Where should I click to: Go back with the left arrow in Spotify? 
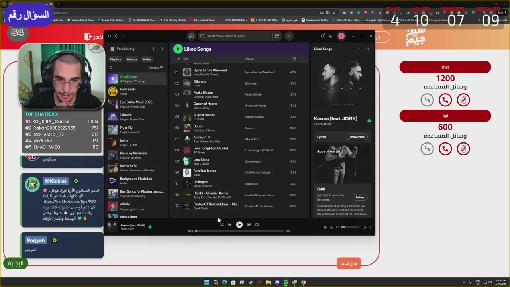coord(116,36)
